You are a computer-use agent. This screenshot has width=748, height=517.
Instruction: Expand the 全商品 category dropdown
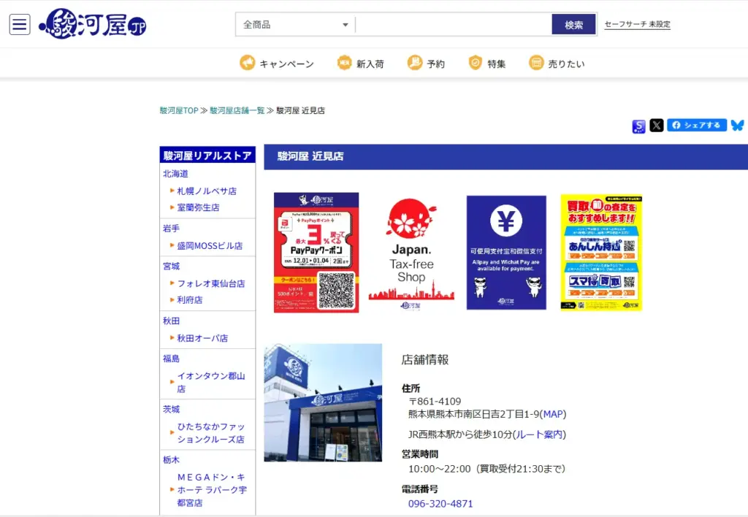tap(295, 25)
